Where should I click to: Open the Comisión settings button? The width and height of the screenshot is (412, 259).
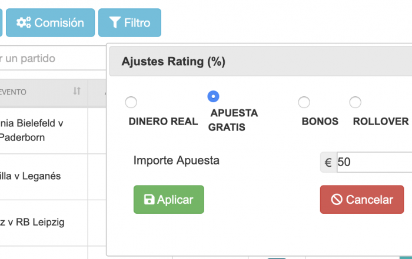(x=51, y=22)
